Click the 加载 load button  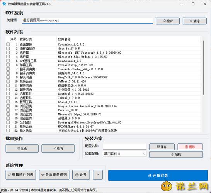click(x=176, y=154)
